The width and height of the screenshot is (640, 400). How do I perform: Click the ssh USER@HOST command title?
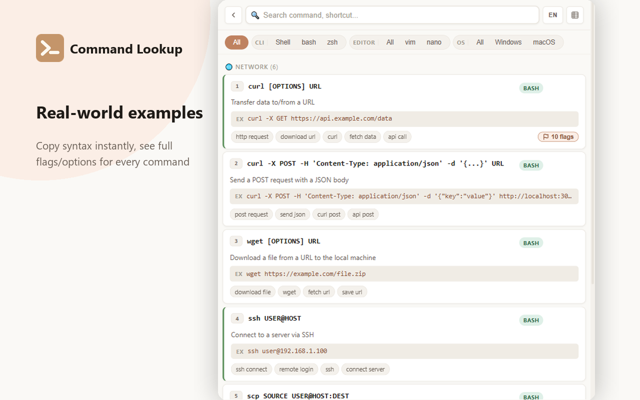274,318
